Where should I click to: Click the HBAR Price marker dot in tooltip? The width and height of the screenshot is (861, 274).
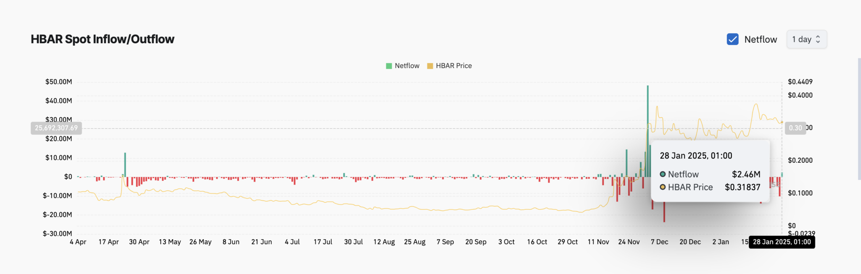click(663, 187)
